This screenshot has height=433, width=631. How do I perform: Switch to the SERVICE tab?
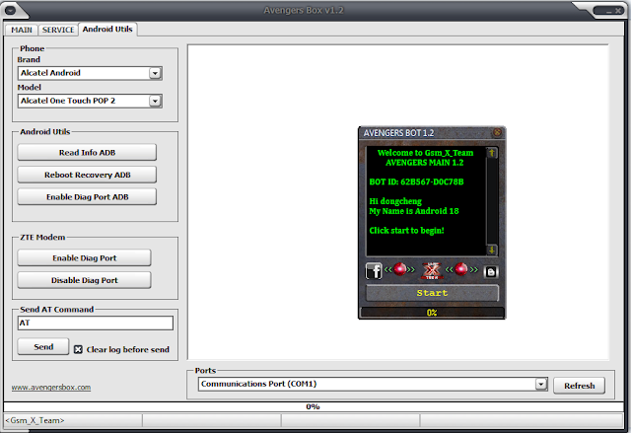58,30
